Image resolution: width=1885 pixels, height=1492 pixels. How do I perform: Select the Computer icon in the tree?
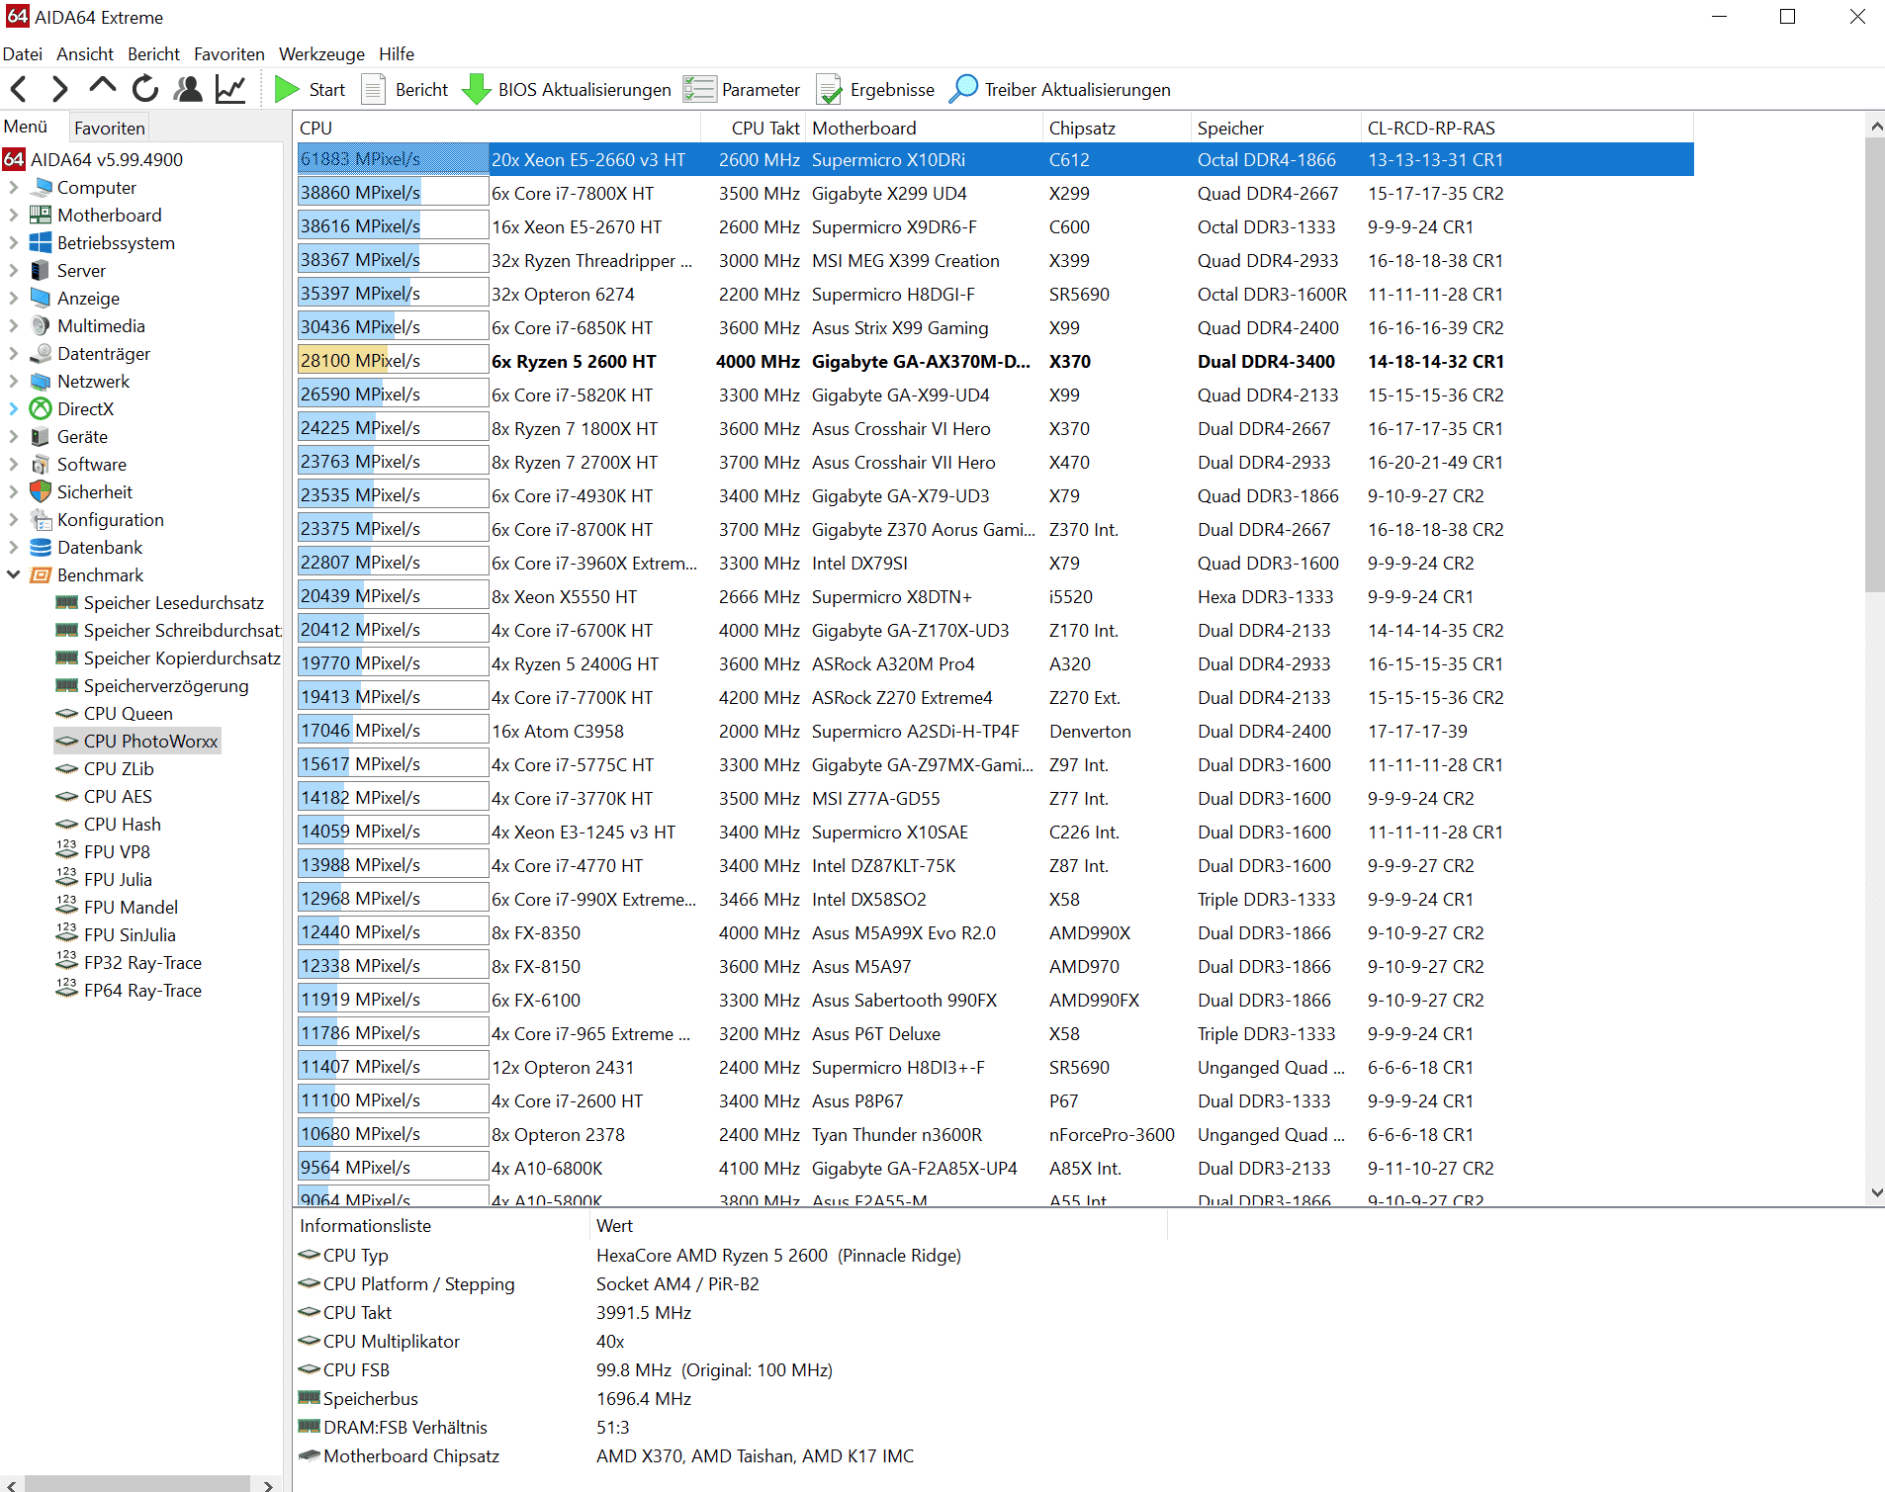pyautogui.click(x=42, y=187)
